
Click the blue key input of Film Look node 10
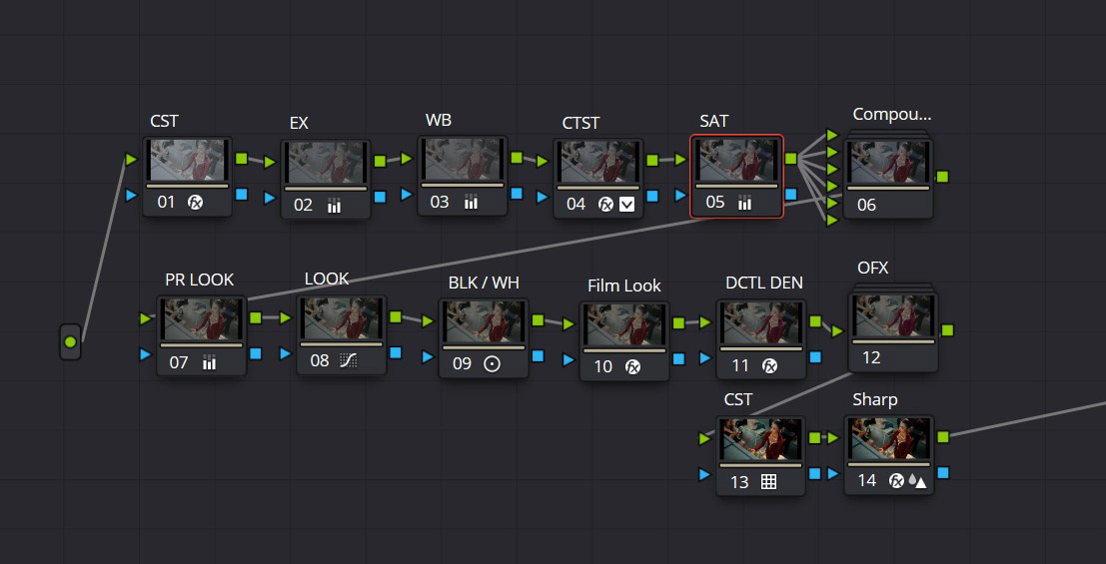pos(568,360)
